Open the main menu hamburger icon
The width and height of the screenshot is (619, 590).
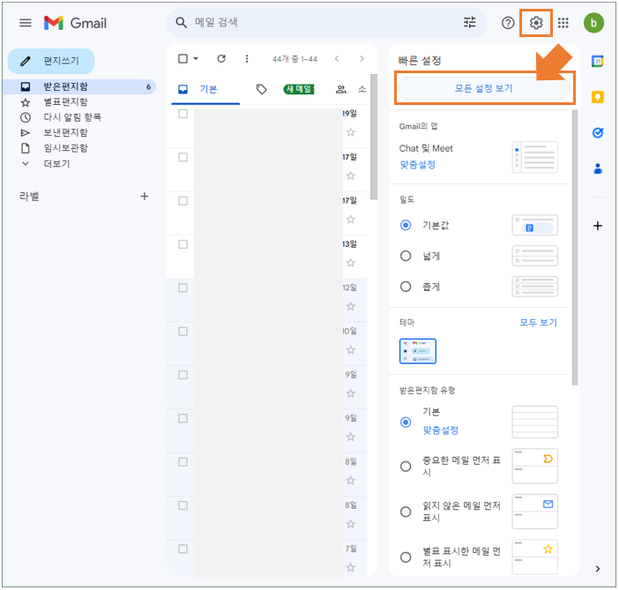click(26, 23)
